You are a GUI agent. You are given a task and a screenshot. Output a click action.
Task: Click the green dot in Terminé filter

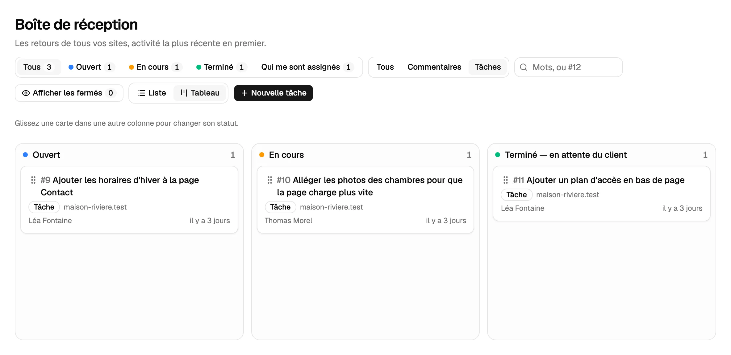tap(199, 67)
